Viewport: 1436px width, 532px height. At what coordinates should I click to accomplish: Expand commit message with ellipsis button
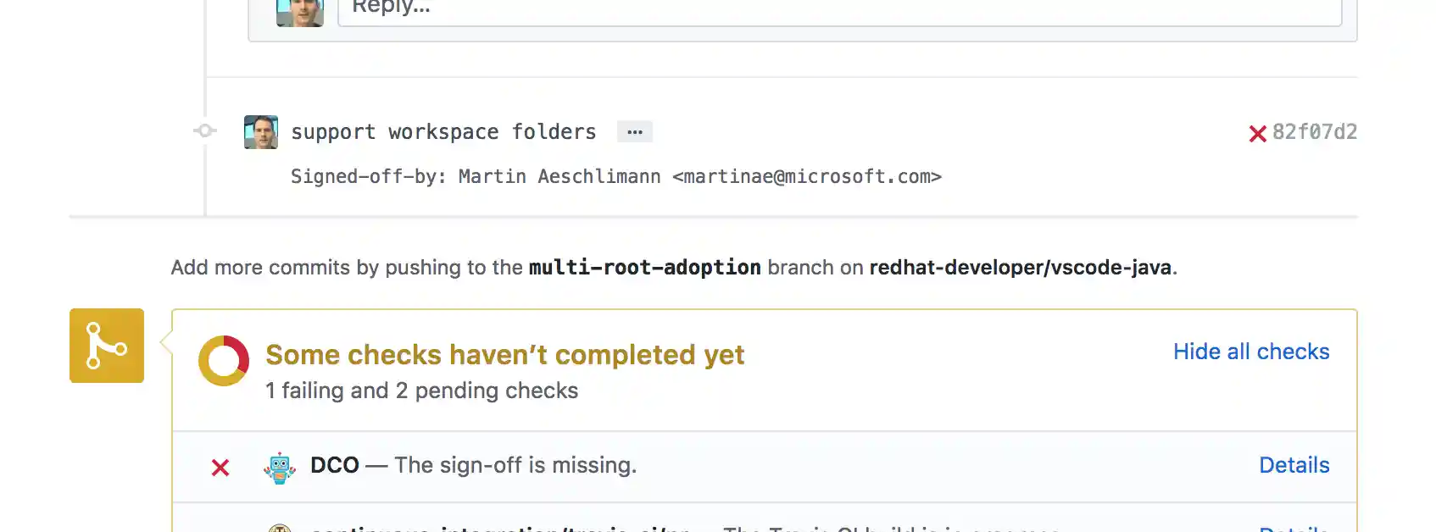click(x=634, y=132)
